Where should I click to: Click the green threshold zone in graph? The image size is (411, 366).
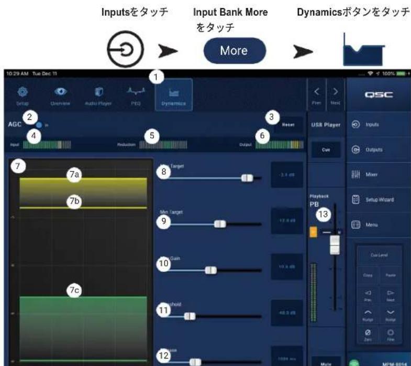83,328
